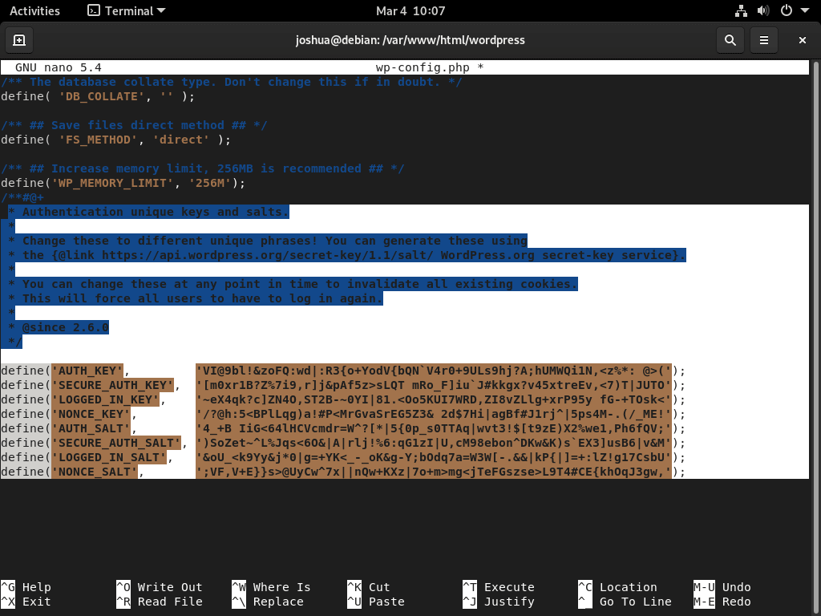Click 'NONCE_SALT' define name
Viewport: 821px width, 616px height.
(x=95, y=472)
